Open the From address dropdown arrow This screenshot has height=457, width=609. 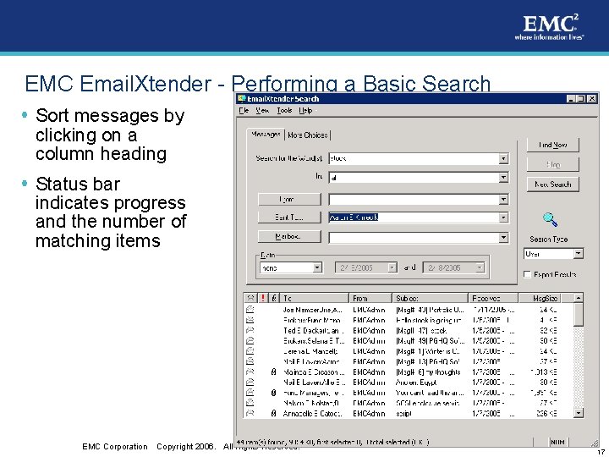point(503,200)
